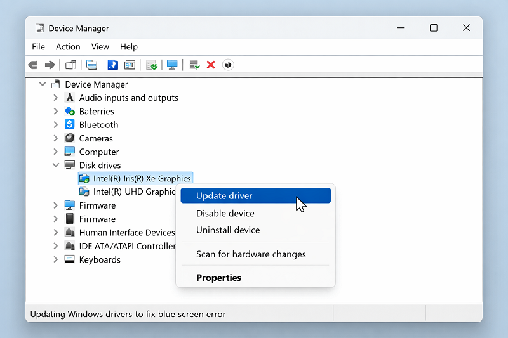Close the Device Manager window
Image resolution: width=508 pixels, height=338 pixels.
point(466,28)
